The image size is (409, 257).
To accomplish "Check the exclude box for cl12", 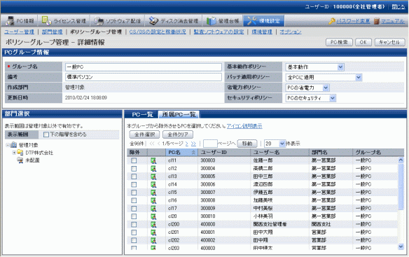I will (134, 169).
